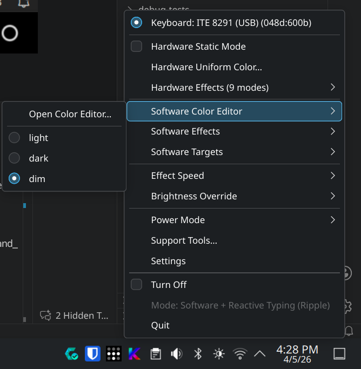This screenshot has height=369, width=361.
Task: Expand the Software Color Editor submenu arrow
Action: point(332,111)
